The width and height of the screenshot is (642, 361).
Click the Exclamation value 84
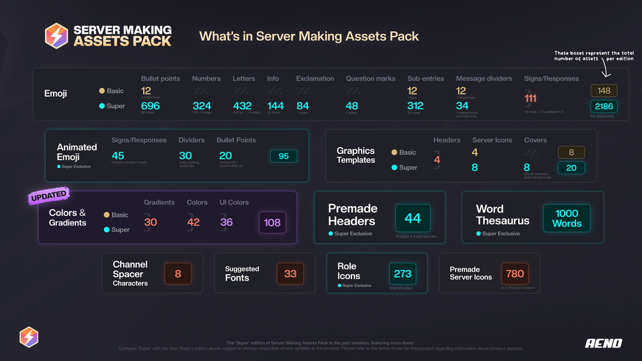point(303,106)
